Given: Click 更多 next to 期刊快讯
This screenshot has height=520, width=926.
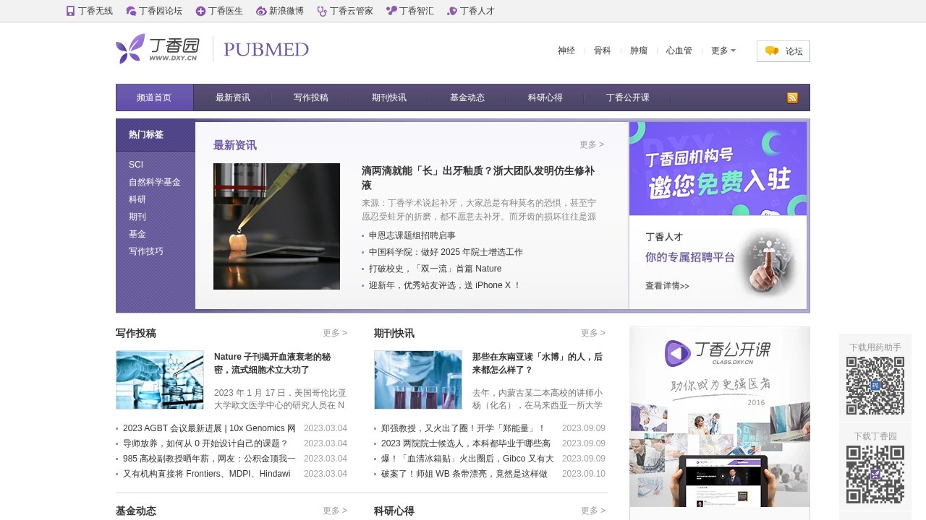Looking at the screenshot, I should tap(593, 333).
